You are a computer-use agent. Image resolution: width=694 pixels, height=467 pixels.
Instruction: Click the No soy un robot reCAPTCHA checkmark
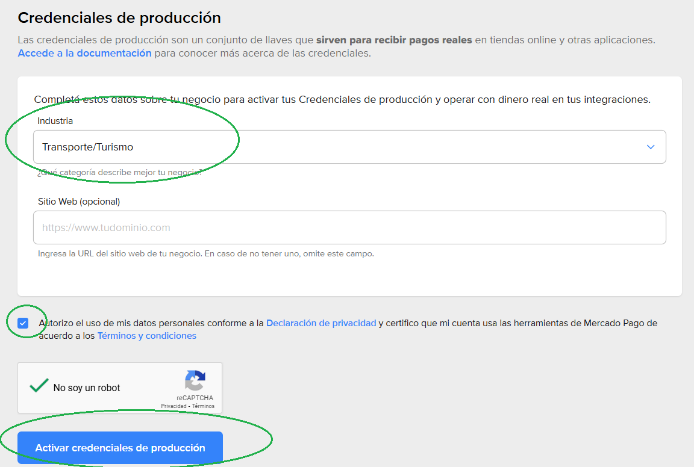(39, 385)
